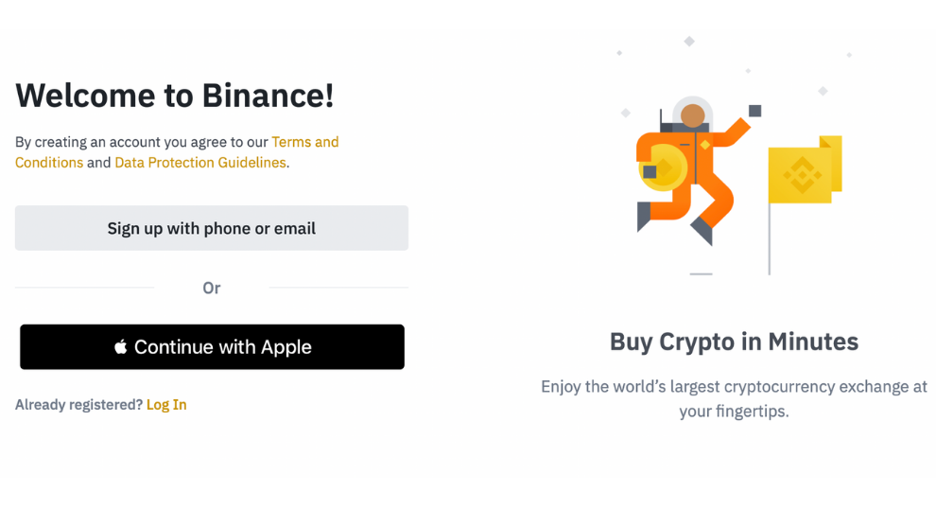Follow the Log In link
This screenshot has height=527, width=936.
(x=166, y=405)
